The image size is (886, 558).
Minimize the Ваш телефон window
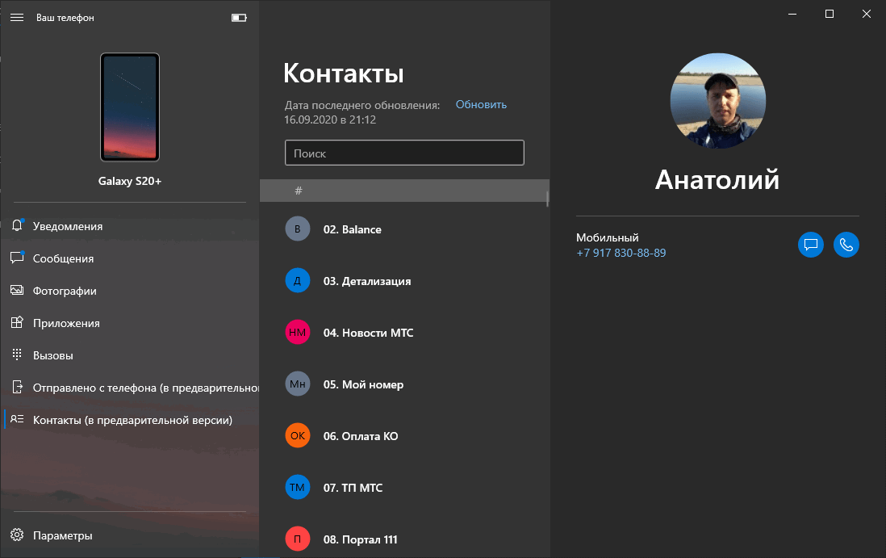pyautogui.click(x=792, y=15)
